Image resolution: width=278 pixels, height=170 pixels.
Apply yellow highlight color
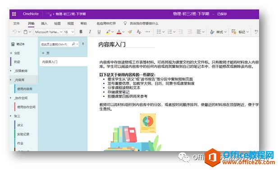108,32
